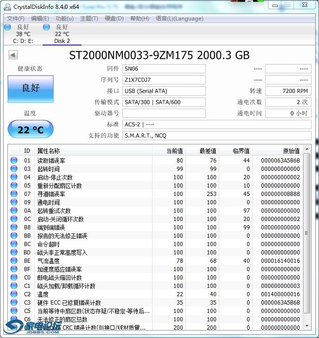
Task: Open the 文件(F) menu
Action: click(x=16, y=19)
